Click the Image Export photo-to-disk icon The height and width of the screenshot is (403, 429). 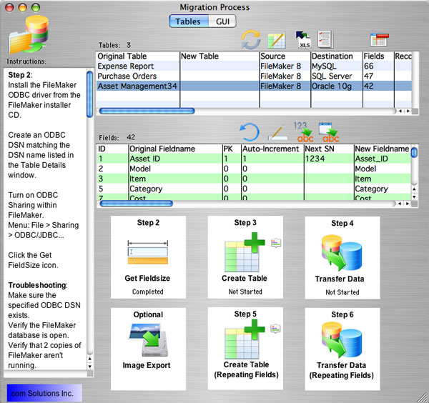pyautogui.click(x=148, y=340)
